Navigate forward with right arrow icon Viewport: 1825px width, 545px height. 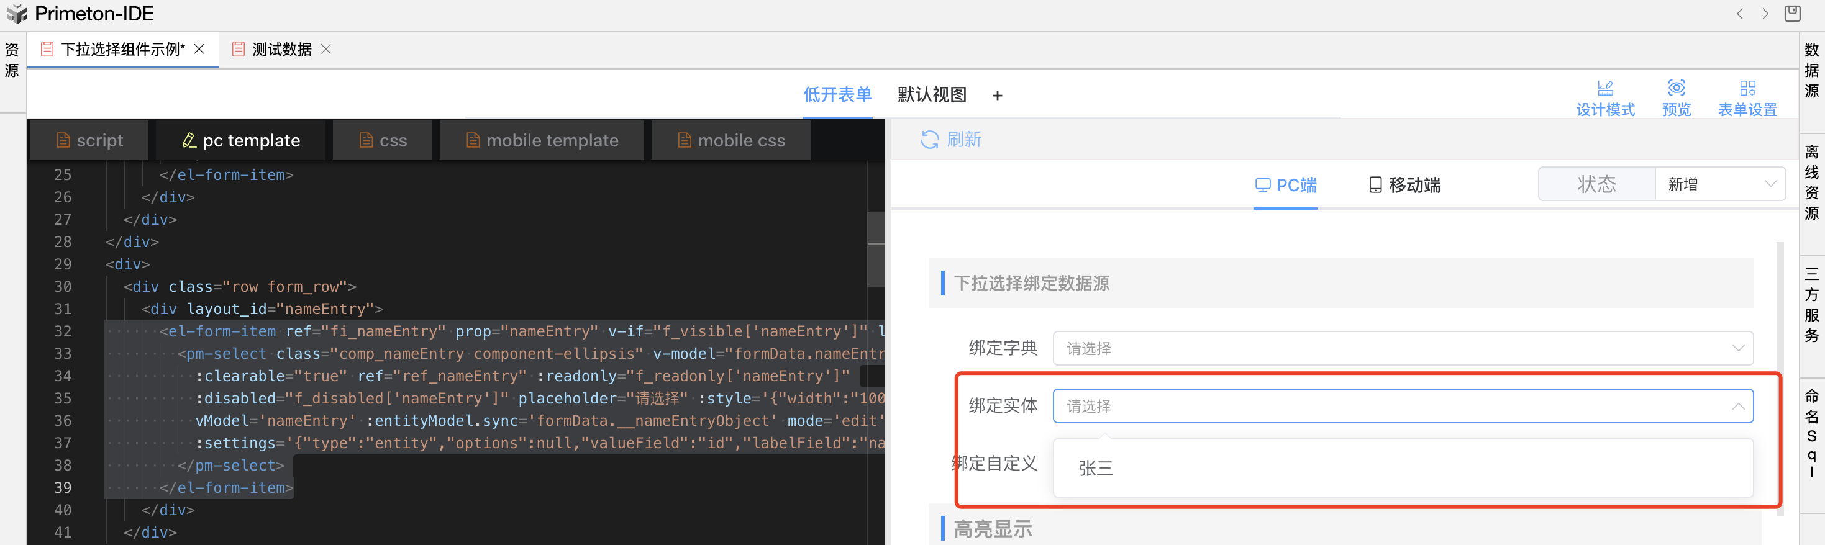(x=1765, y=14)
